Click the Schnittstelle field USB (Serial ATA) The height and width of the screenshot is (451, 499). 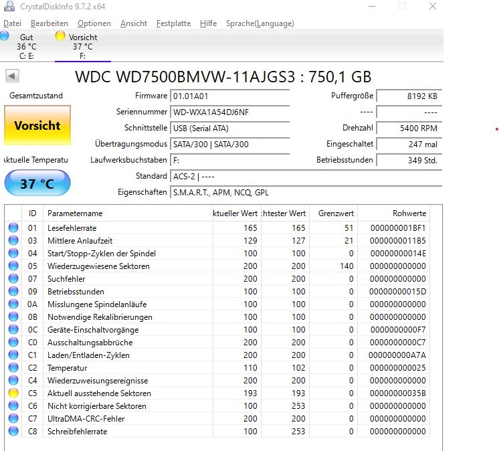point(230,128)
